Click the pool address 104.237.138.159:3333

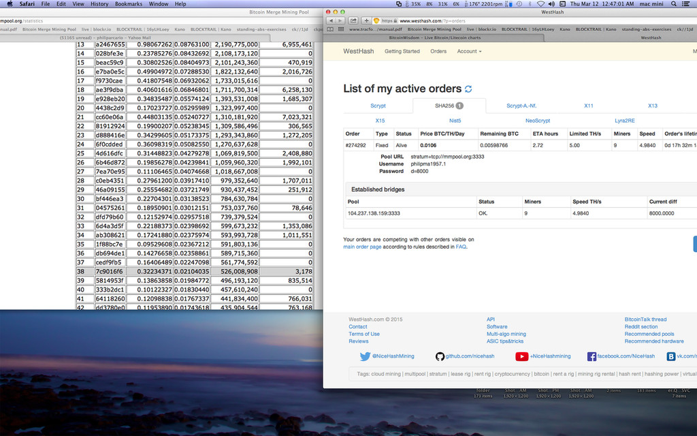tap(374, 213)
